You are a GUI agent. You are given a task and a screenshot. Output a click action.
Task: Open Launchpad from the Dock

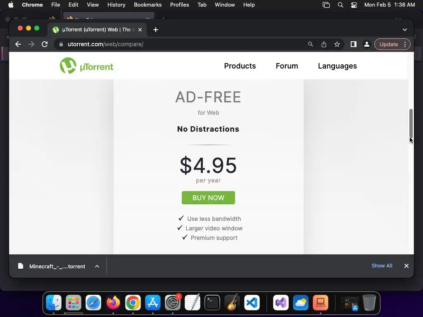[x=74, y=303]
